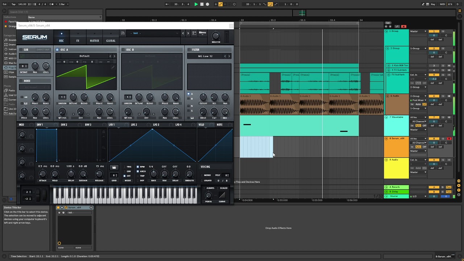Click the Key map mode button

point(433,4)
